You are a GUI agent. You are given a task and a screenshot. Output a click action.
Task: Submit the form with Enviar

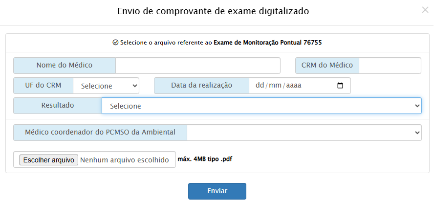pos(217,191)
